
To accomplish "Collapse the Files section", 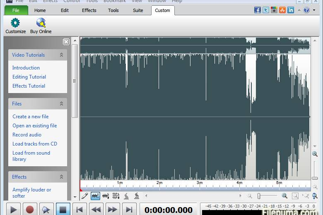I will (61, 103).
